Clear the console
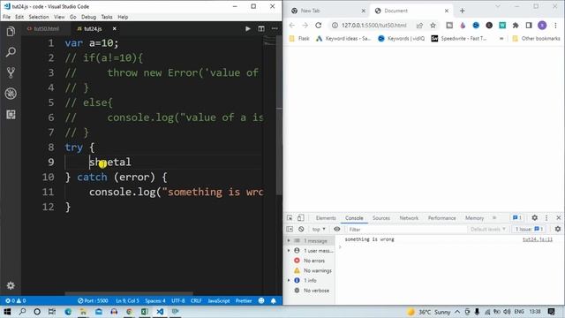565x318 pixels. (301, 230)
